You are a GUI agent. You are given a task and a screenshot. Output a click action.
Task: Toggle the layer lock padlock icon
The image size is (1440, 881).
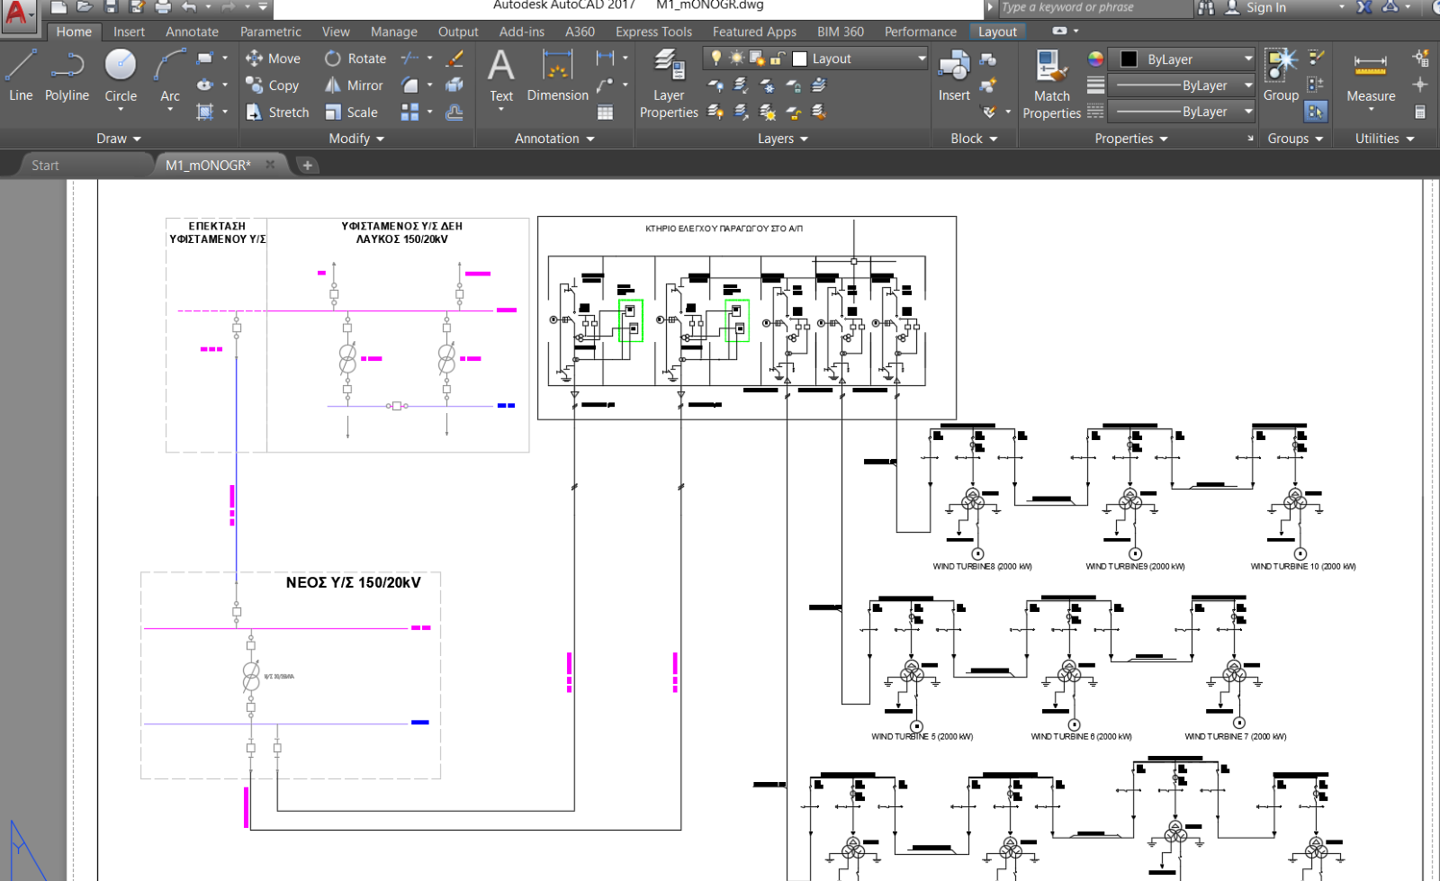point(778,58)
